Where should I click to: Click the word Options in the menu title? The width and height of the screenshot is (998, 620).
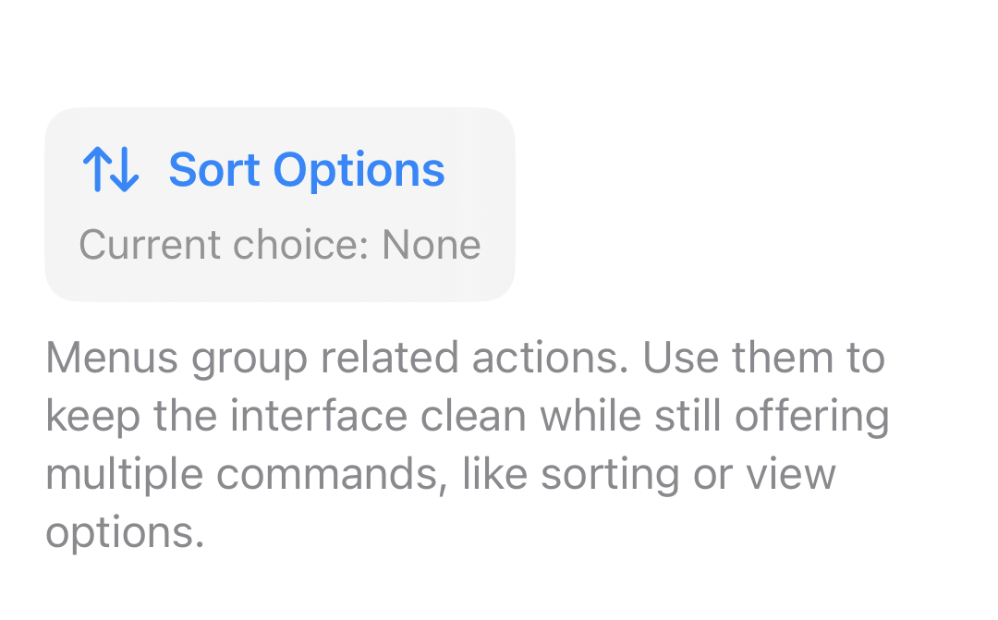click(x=359, y=171)
